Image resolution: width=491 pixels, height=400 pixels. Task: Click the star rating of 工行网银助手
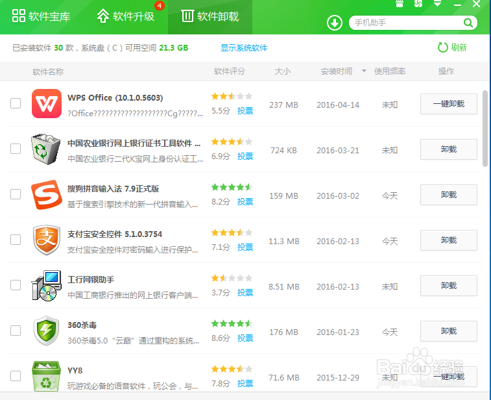coord(232,278)
